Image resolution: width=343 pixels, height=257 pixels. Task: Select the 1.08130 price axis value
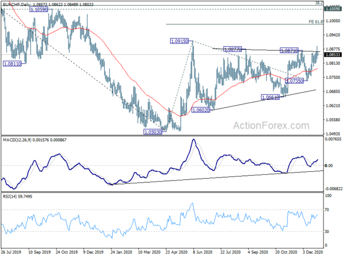[333, 63]
